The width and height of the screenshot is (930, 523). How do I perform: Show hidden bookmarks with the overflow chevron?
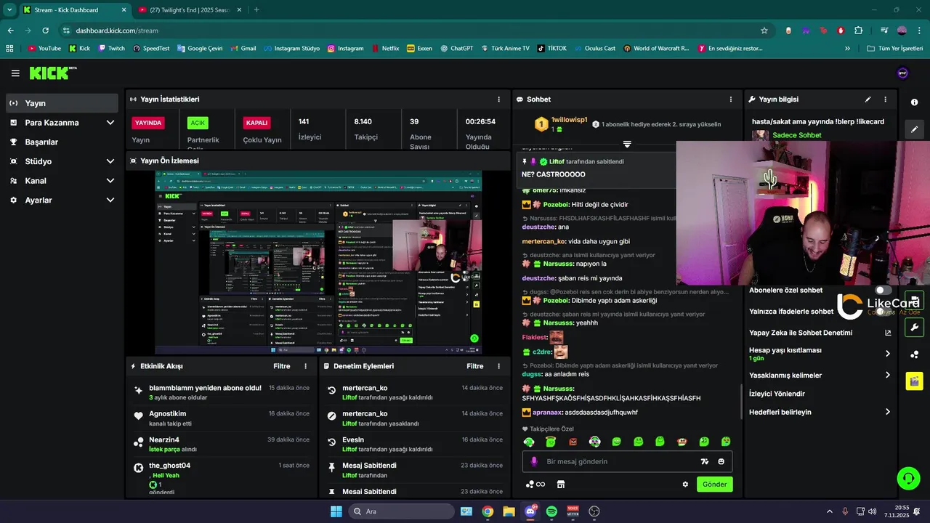[x=847, y=49]
